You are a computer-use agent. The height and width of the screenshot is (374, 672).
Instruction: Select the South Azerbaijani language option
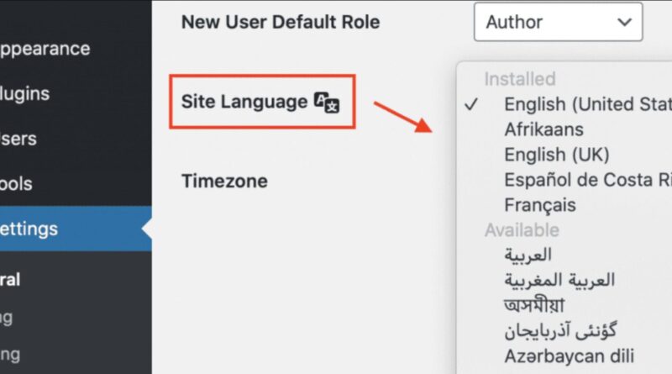559,330
